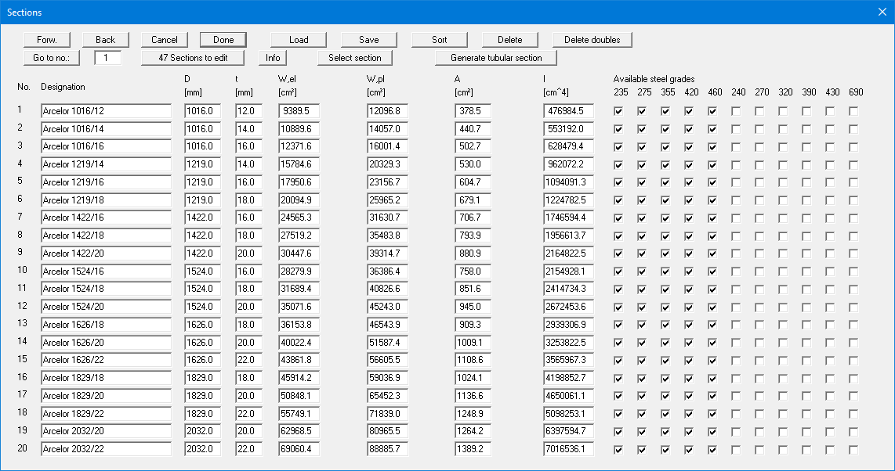Save the sections list
Image resolution: width=895 pixels, height=471 pixels.
(369, 40)
